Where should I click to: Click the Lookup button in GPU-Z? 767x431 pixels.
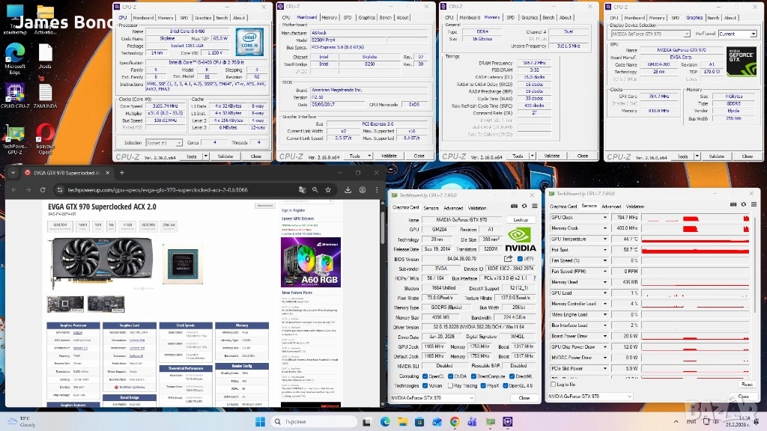521,220
